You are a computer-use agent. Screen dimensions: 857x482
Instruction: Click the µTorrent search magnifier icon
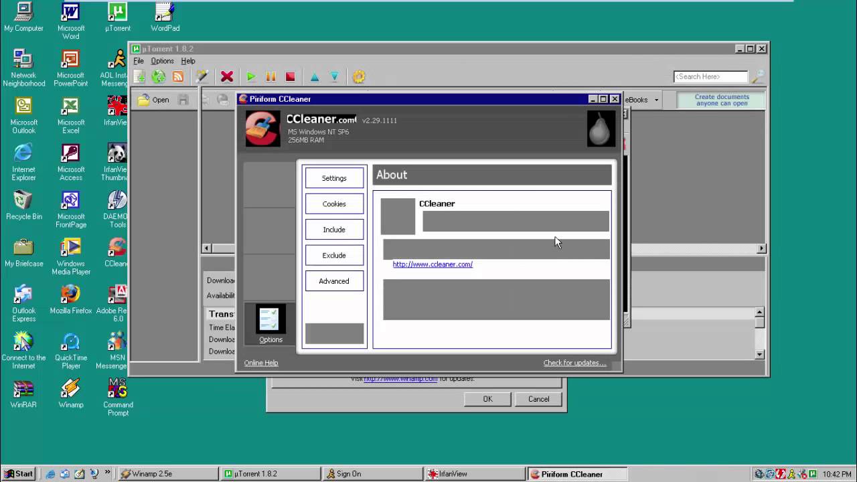point(757,77)
